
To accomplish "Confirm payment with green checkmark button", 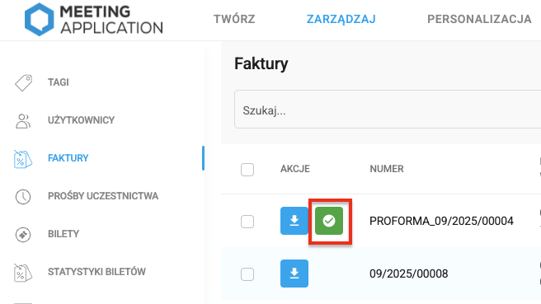I will 329,221.
